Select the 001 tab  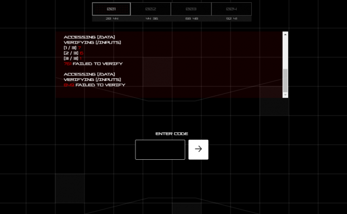[x=111, y=9]
